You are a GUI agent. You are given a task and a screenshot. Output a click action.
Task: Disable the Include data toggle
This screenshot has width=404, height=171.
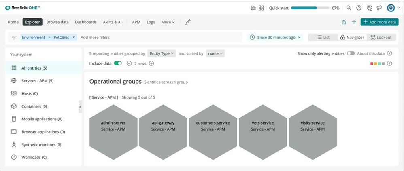(118, 63)
